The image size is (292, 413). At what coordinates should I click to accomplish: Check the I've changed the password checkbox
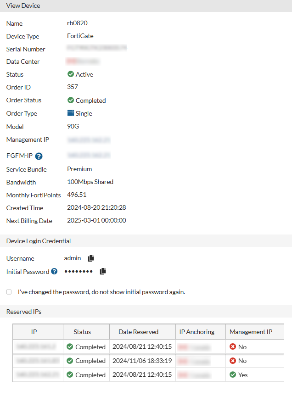[8, 292]
